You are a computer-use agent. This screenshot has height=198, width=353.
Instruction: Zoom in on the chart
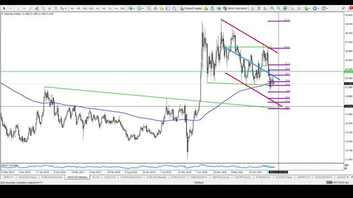pos(272,8)
